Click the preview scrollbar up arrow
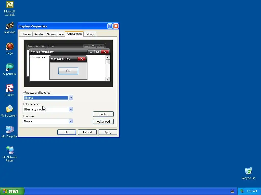Image resolution: width=261 pixels, height=195 pixels. [108, 58]
